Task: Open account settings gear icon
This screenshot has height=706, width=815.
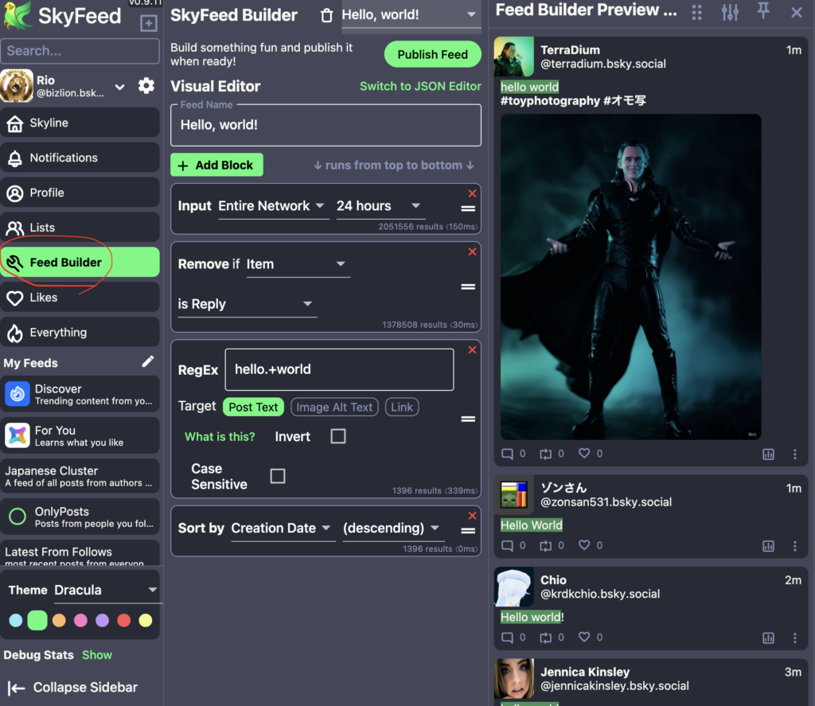Action: pos(146,86)
